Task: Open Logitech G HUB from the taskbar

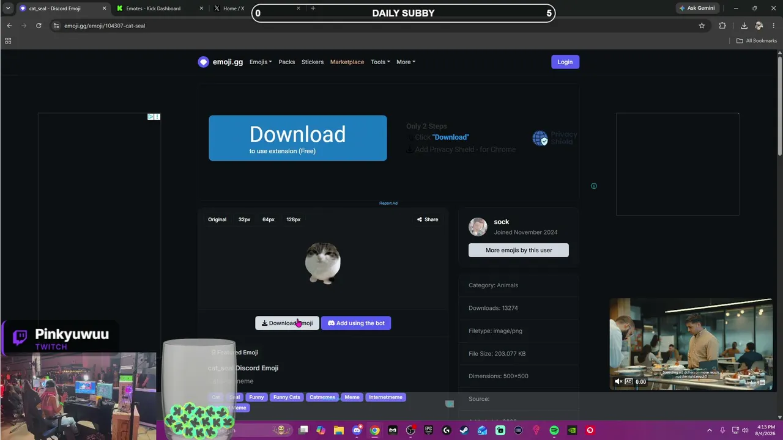Action: (x=447, y=430)
